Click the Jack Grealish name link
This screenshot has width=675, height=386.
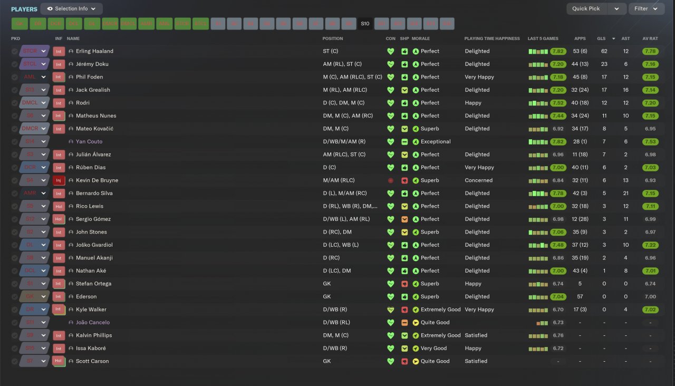coord(93,90)
